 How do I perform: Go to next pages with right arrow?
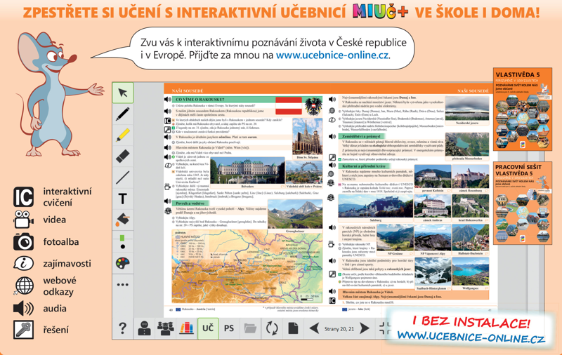pos(364,328)
